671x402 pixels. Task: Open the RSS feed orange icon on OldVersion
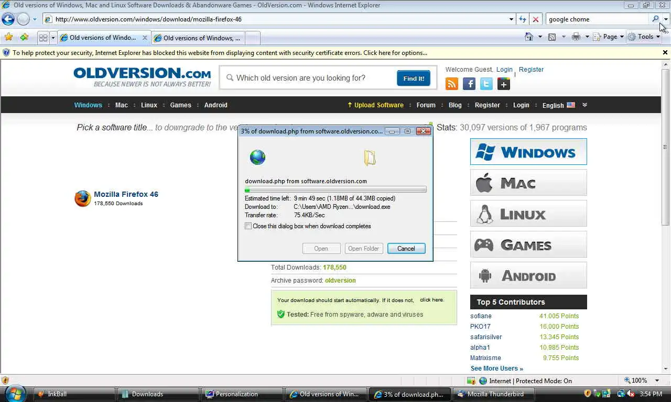452,84
